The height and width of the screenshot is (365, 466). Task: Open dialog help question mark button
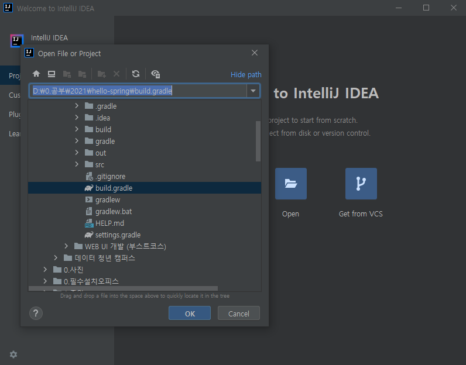click(36, 313)
